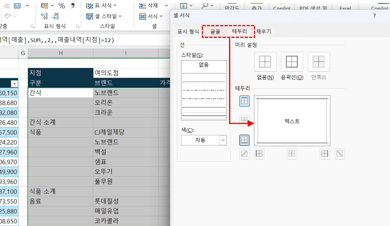Click the dialog help question mark
Screen dimensions: 390x226
pyautogui.click(x=374, y=16)
